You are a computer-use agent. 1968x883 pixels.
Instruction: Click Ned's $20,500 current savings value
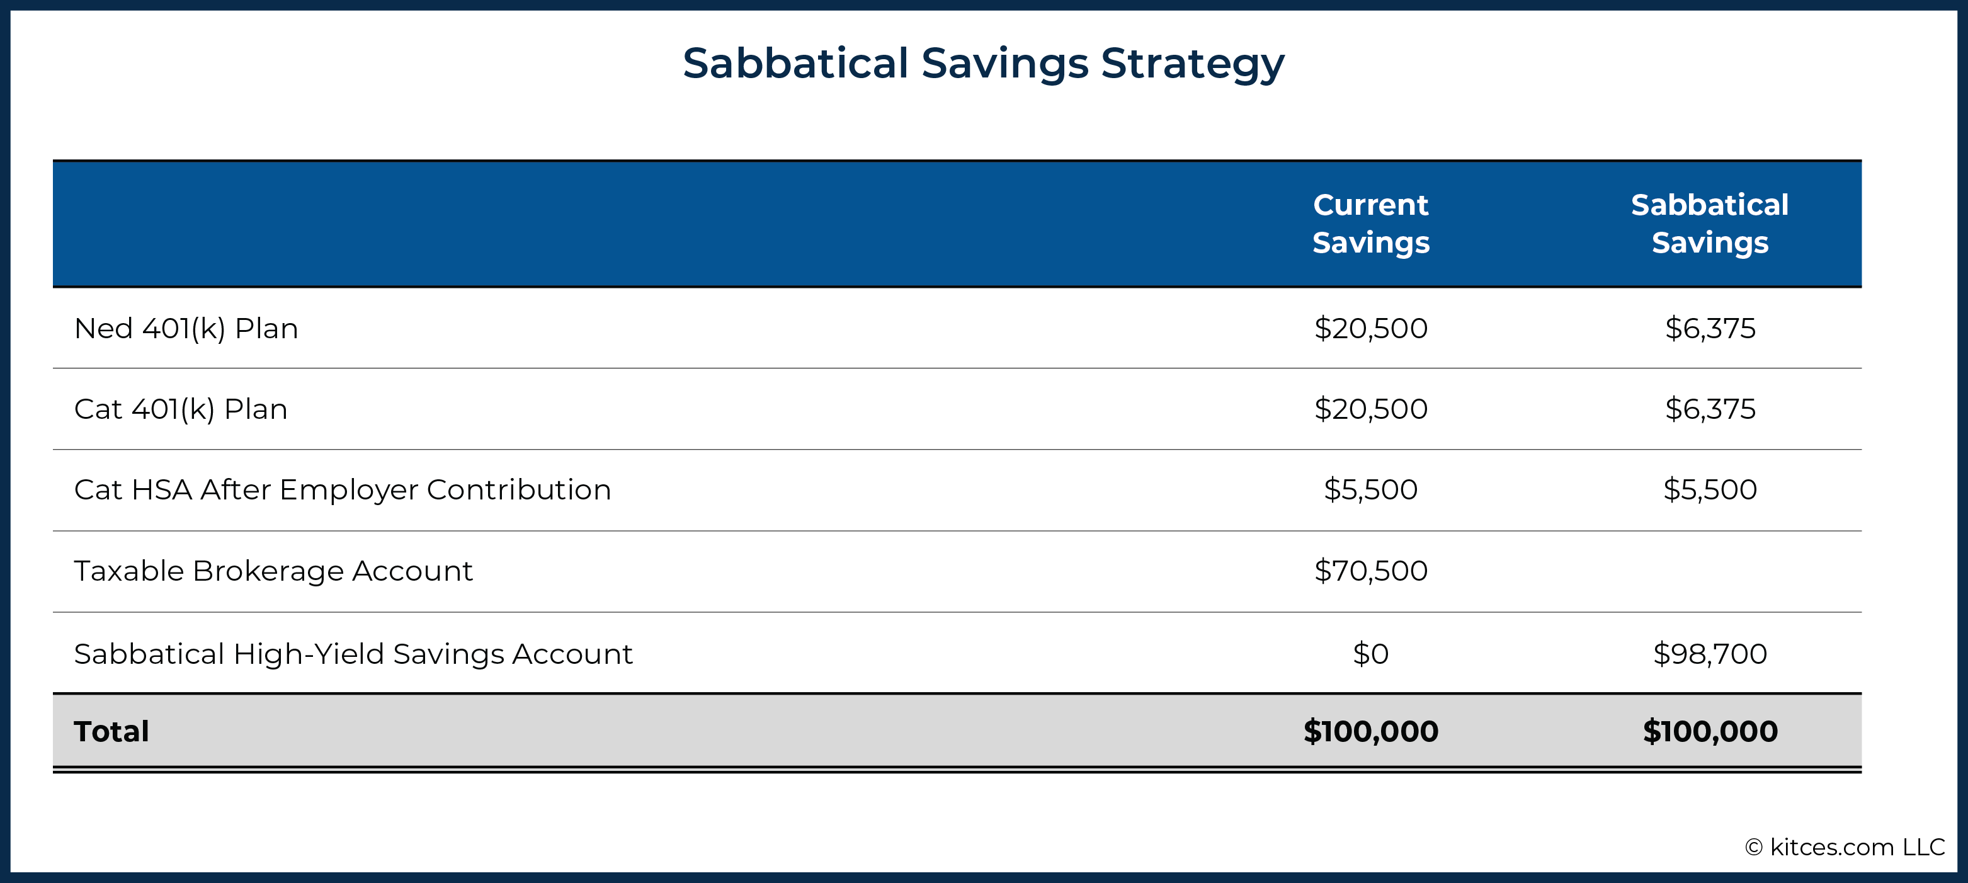1370,329
